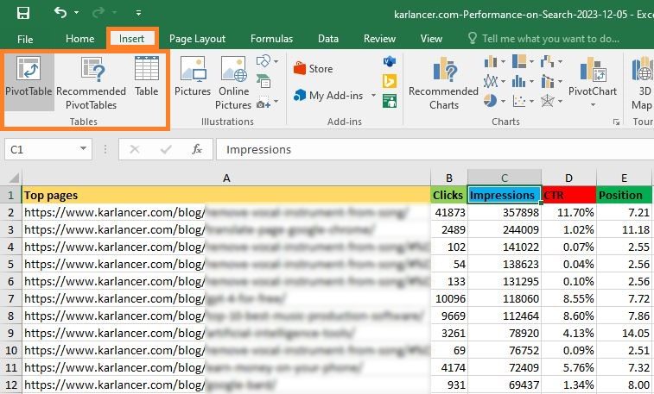Go to the Formulas tab

271,39
